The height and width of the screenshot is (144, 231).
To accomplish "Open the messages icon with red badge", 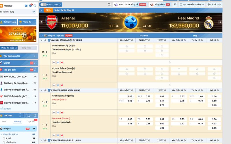I will point(31,5).
